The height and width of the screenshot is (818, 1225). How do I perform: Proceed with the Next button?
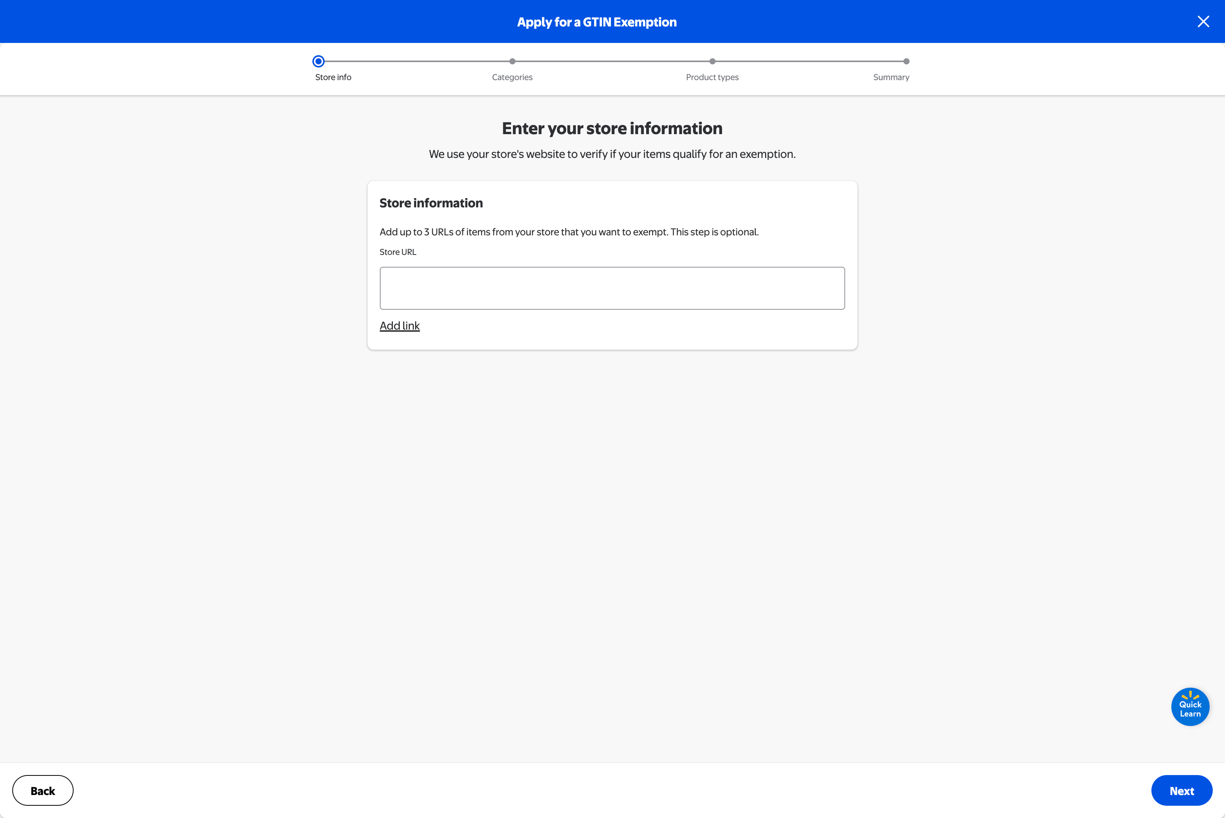[x=1182, y=790]
